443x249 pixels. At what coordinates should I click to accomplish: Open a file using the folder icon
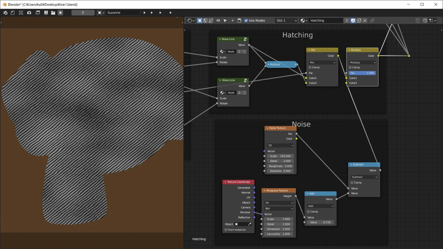(53, 12)
